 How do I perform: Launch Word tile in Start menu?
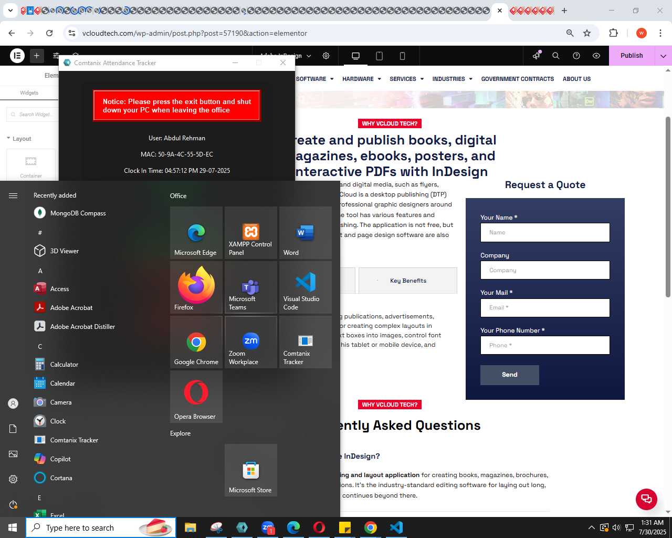306,233
